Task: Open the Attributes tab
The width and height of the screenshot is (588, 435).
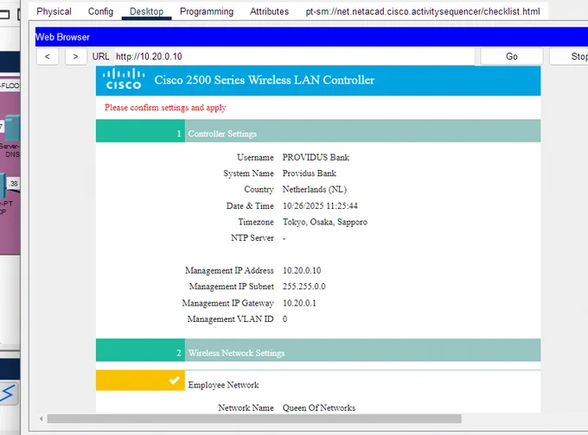Action: (x=269, y=11)
